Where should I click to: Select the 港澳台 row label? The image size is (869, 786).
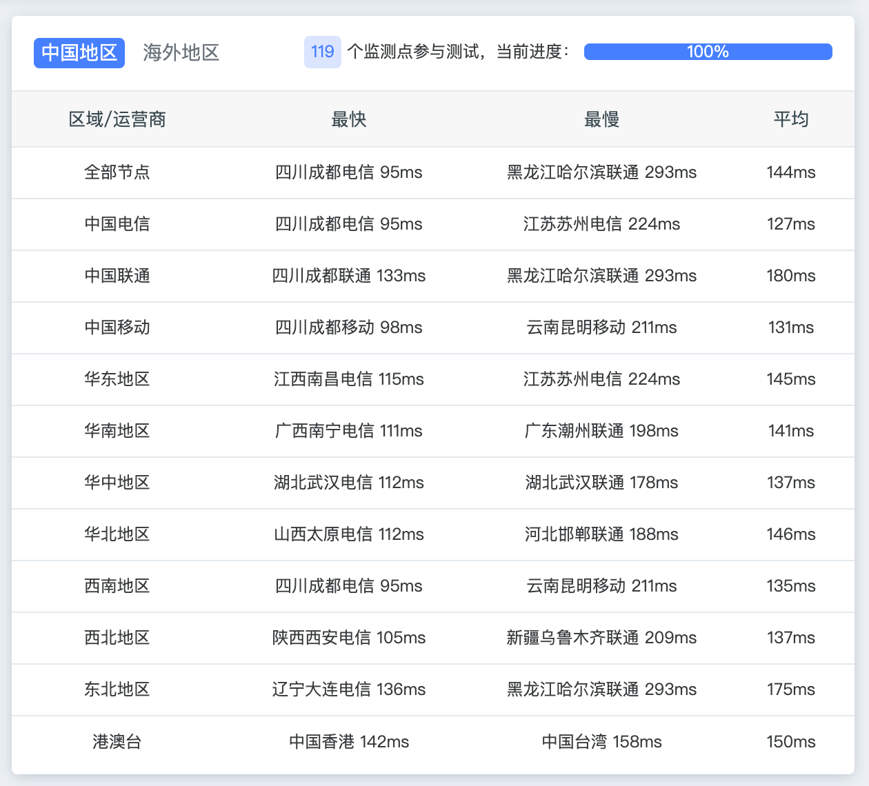117,741
